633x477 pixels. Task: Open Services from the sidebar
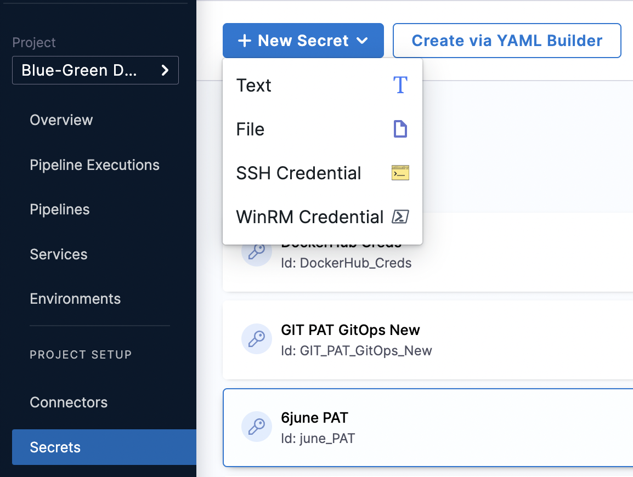pyautogui.click(x=58, y=254)
